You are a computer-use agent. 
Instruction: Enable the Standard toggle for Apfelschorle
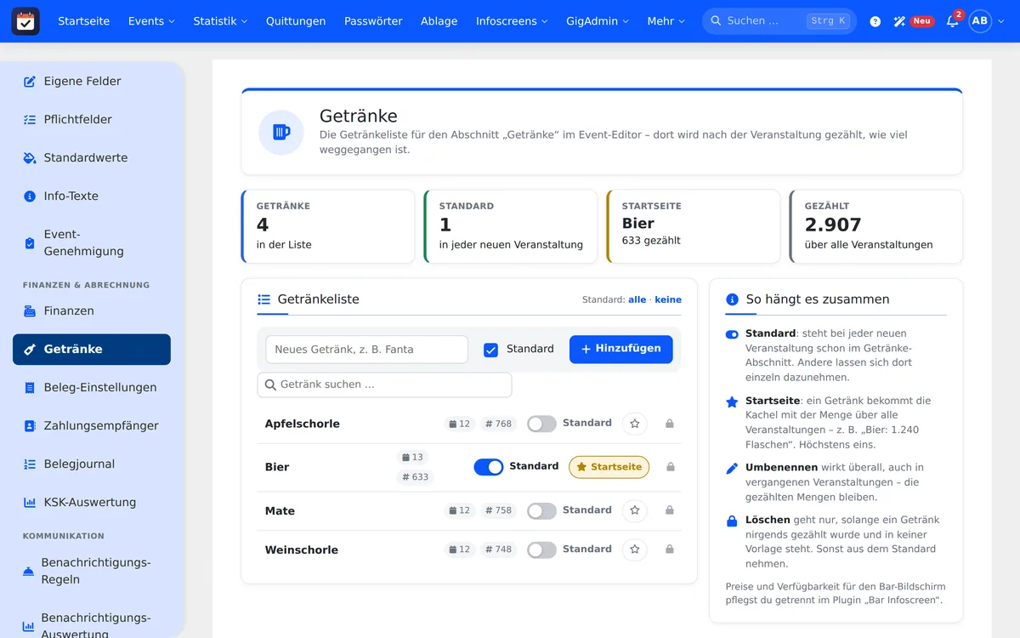(541, 424)
